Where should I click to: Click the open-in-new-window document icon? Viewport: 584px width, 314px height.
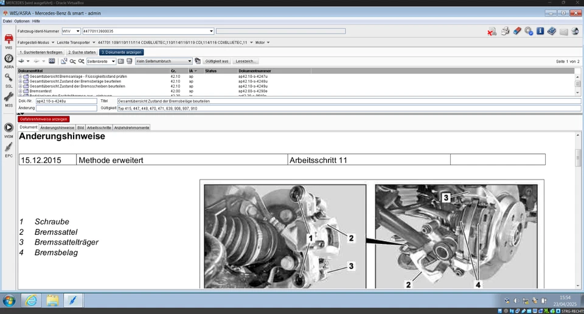point(64,61)
